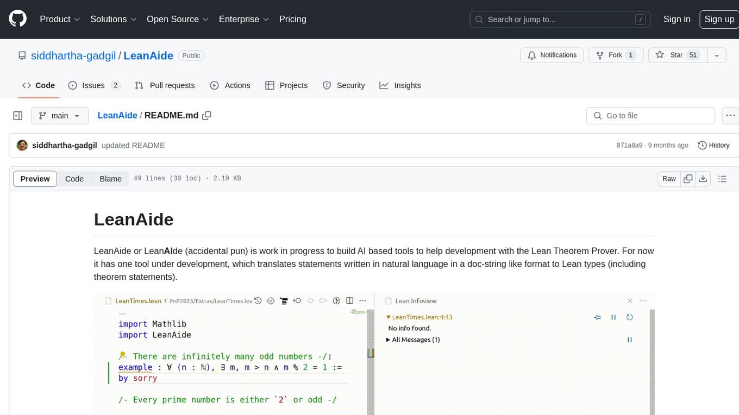
Task: Open the Pricing page
Action: (x=293, y=19)
